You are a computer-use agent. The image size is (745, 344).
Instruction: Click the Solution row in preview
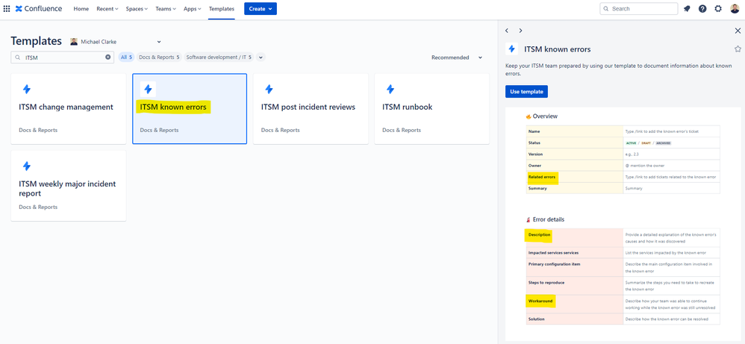pos(623,319)
